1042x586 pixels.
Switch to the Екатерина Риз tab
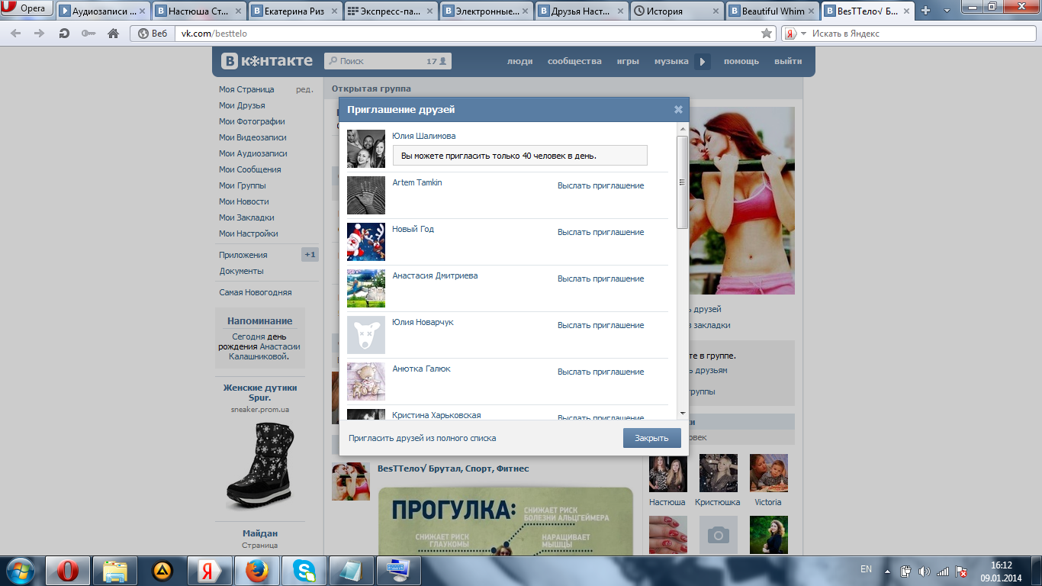coord(295,11)
